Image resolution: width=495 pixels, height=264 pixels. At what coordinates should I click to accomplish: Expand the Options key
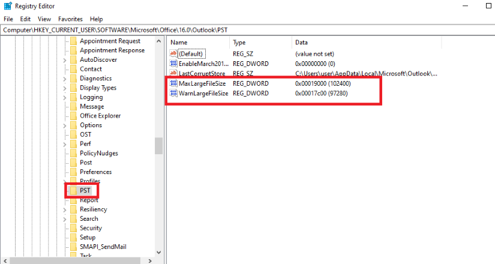coord(65,125)
